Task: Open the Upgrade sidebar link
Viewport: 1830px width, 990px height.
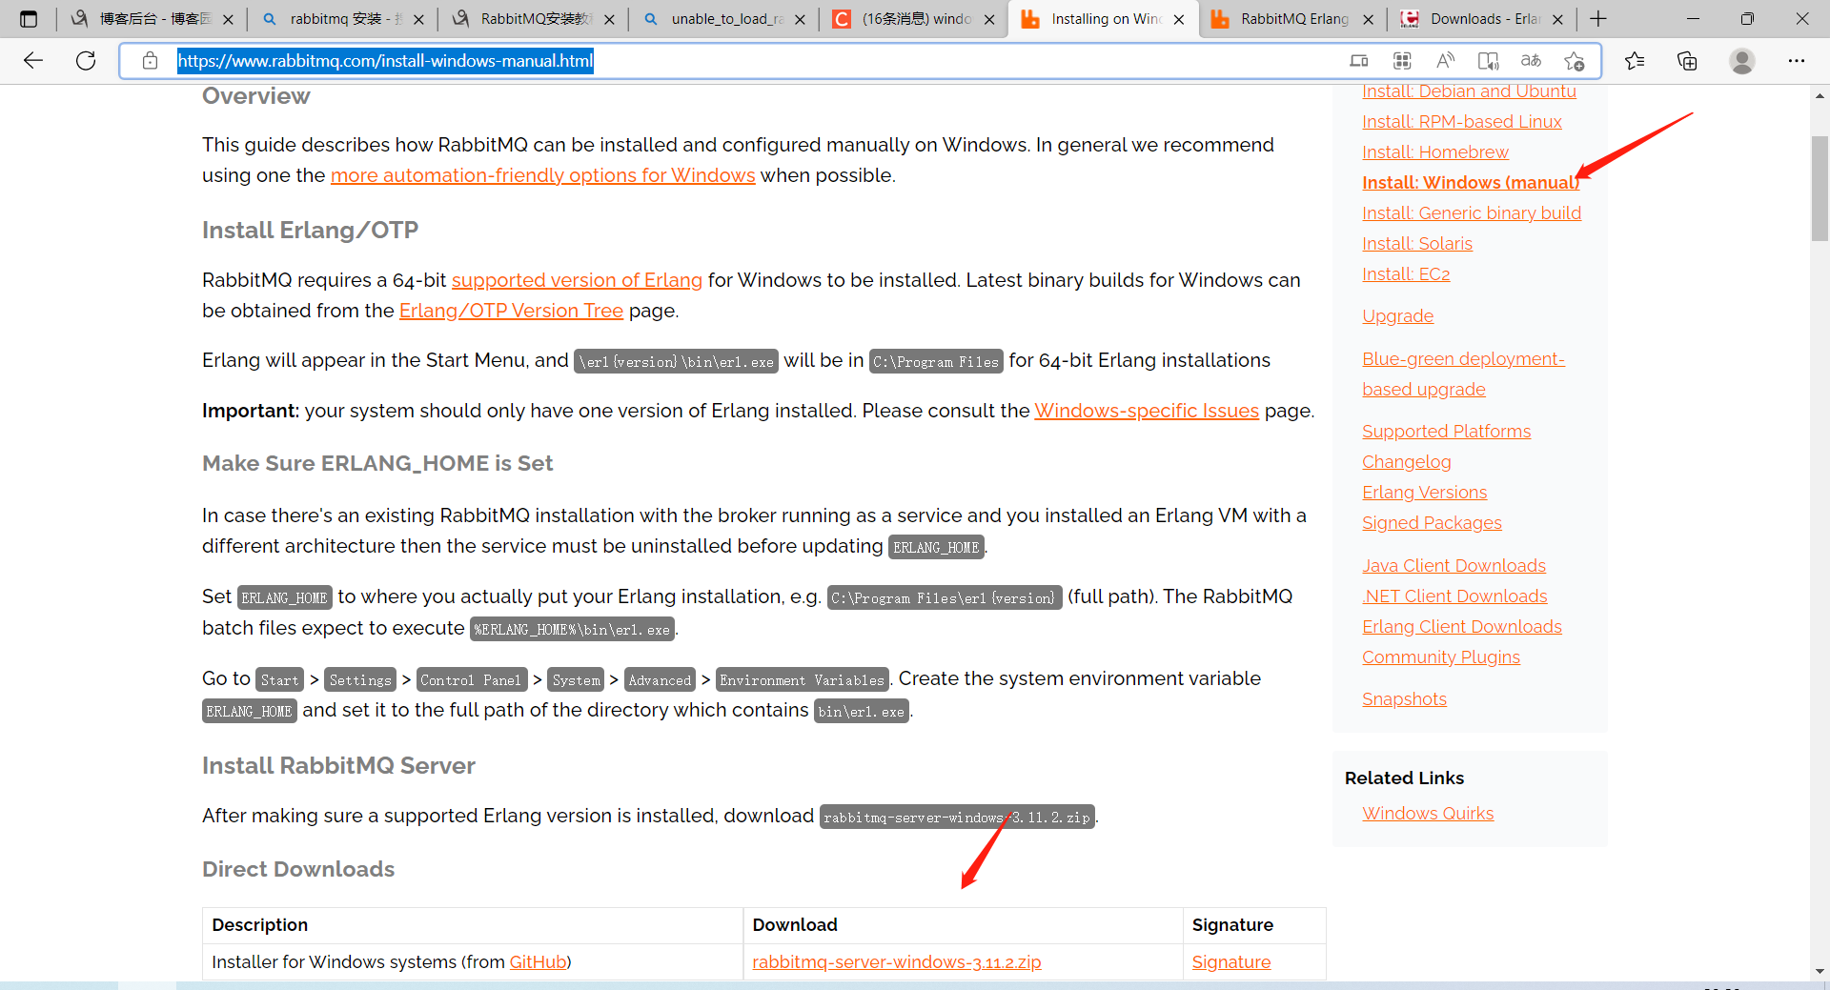Action: pos(1397,316)
